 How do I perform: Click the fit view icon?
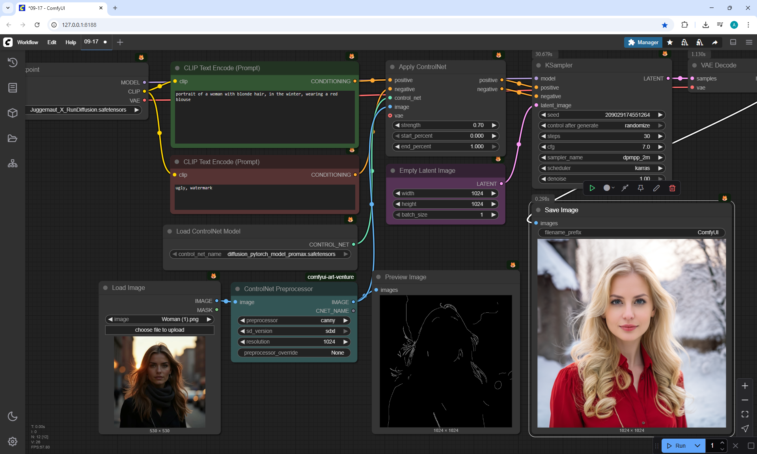pyautogui.click(x=745, y=414)
